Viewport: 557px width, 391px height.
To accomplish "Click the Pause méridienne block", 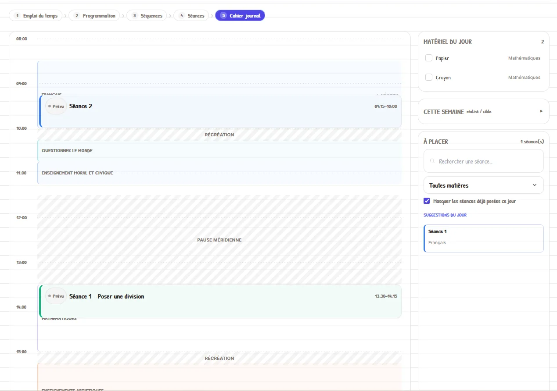I will [219, 240].
